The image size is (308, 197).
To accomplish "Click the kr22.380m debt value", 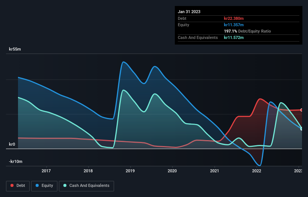I will pos(234,18).
